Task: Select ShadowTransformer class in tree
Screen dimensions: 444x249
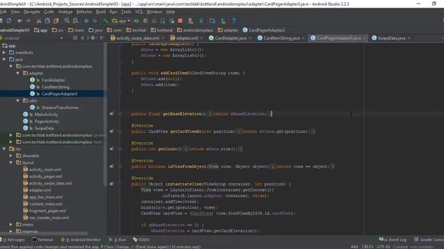Action: tap(60, 108)
